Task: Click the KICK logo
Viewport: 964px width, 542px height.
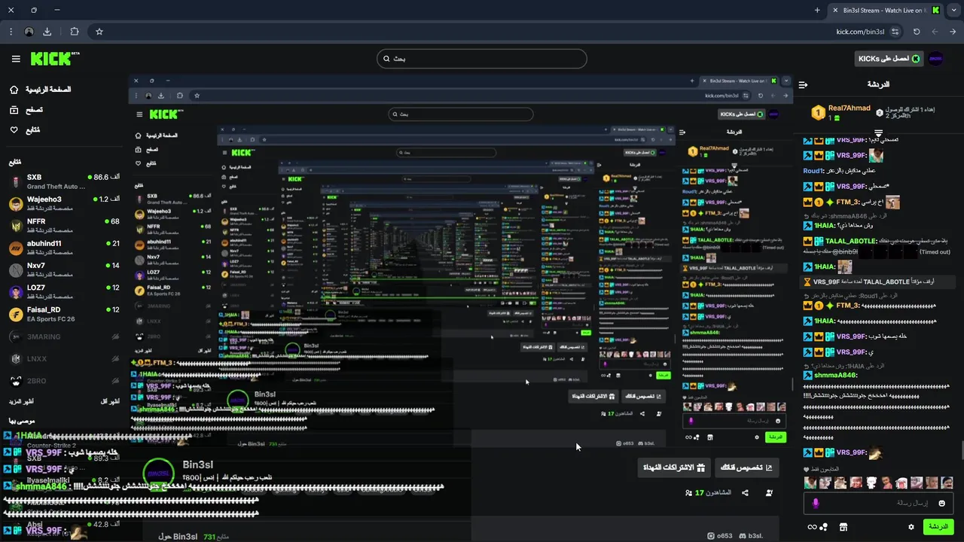Action: click(54, 59)
